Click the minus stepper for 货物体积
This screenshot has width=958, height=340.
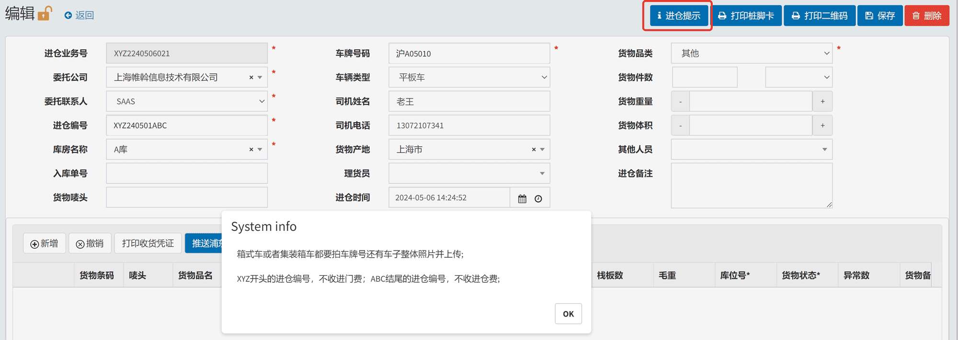tap(680, 125)
